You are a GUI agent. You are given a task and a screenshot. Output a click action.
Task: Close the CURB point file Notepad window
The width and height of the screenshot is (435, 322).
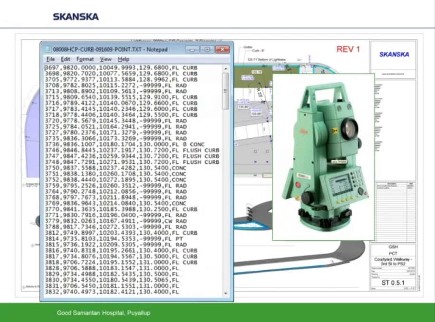pos(222,49)
